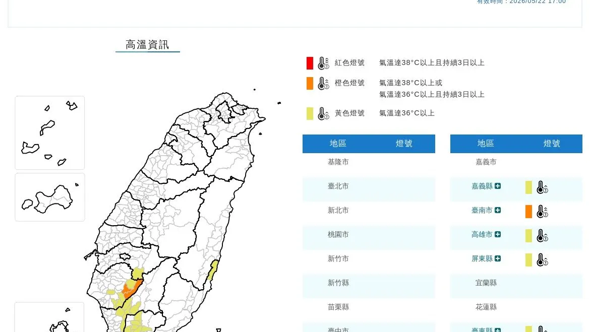Click the yellow swatch in 高雄市 row
590x332 pixels.
(528, 236)
